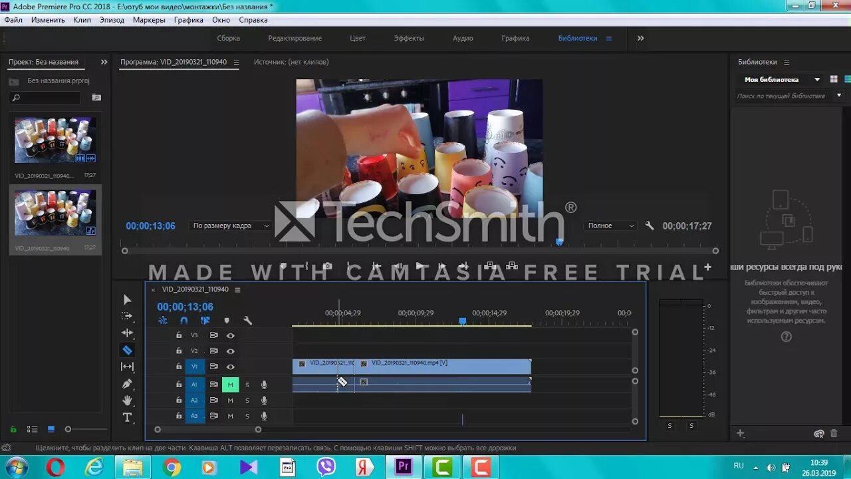The width and height of the screenshot is (851, 479).
Task: Unmute track A1 green M button
Action: 230,385
